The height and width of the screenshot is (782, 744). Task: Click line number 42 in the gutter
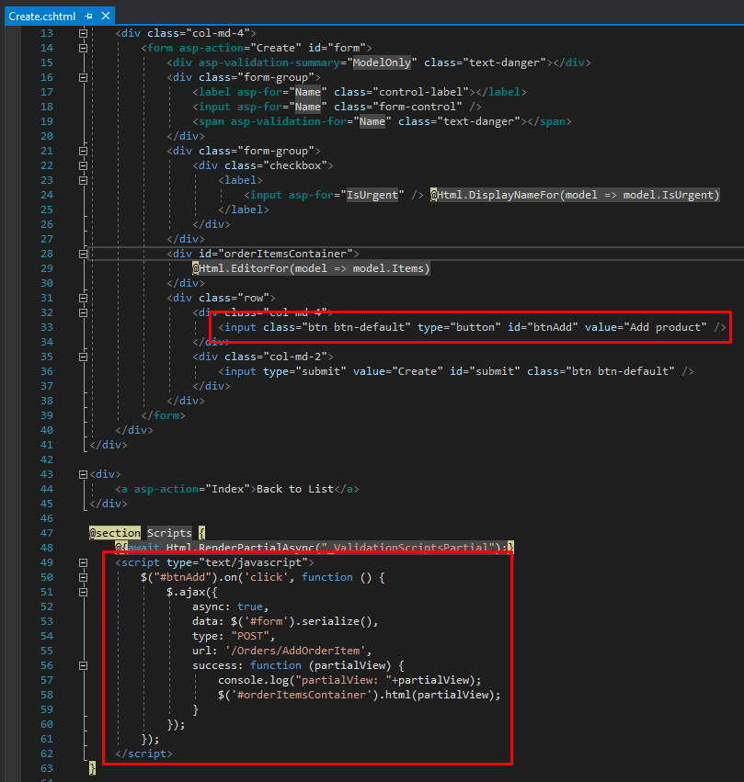pos(46,459)
